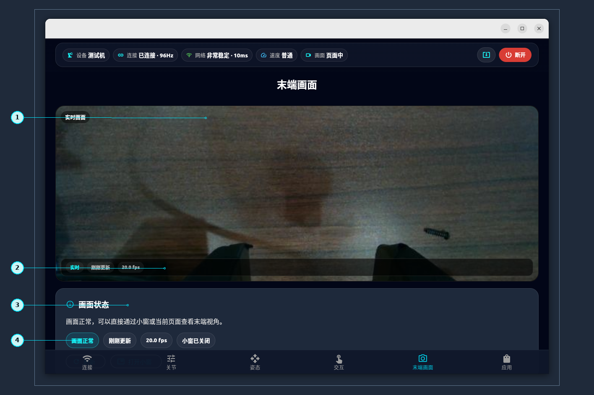Click 刚刚更新 pill in the 画面状态 panel
The width and height of the screenshot is (594, 395).
point(120,341)
